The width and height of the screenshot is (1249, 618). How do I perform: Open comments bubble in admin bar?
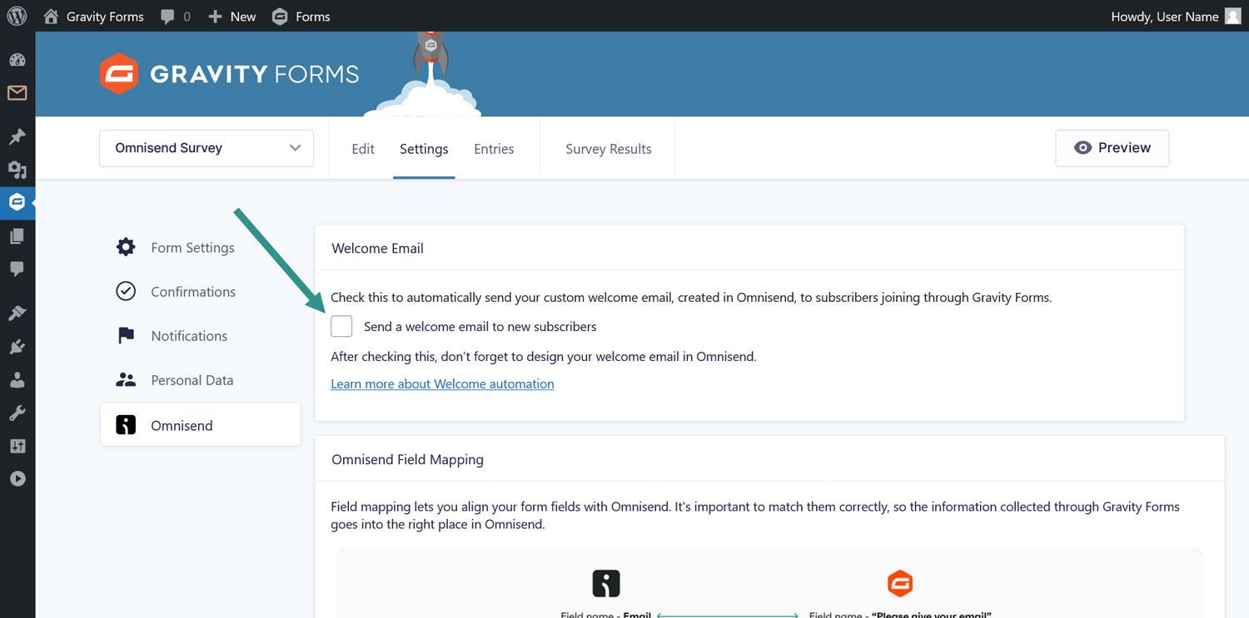(167, 17)
